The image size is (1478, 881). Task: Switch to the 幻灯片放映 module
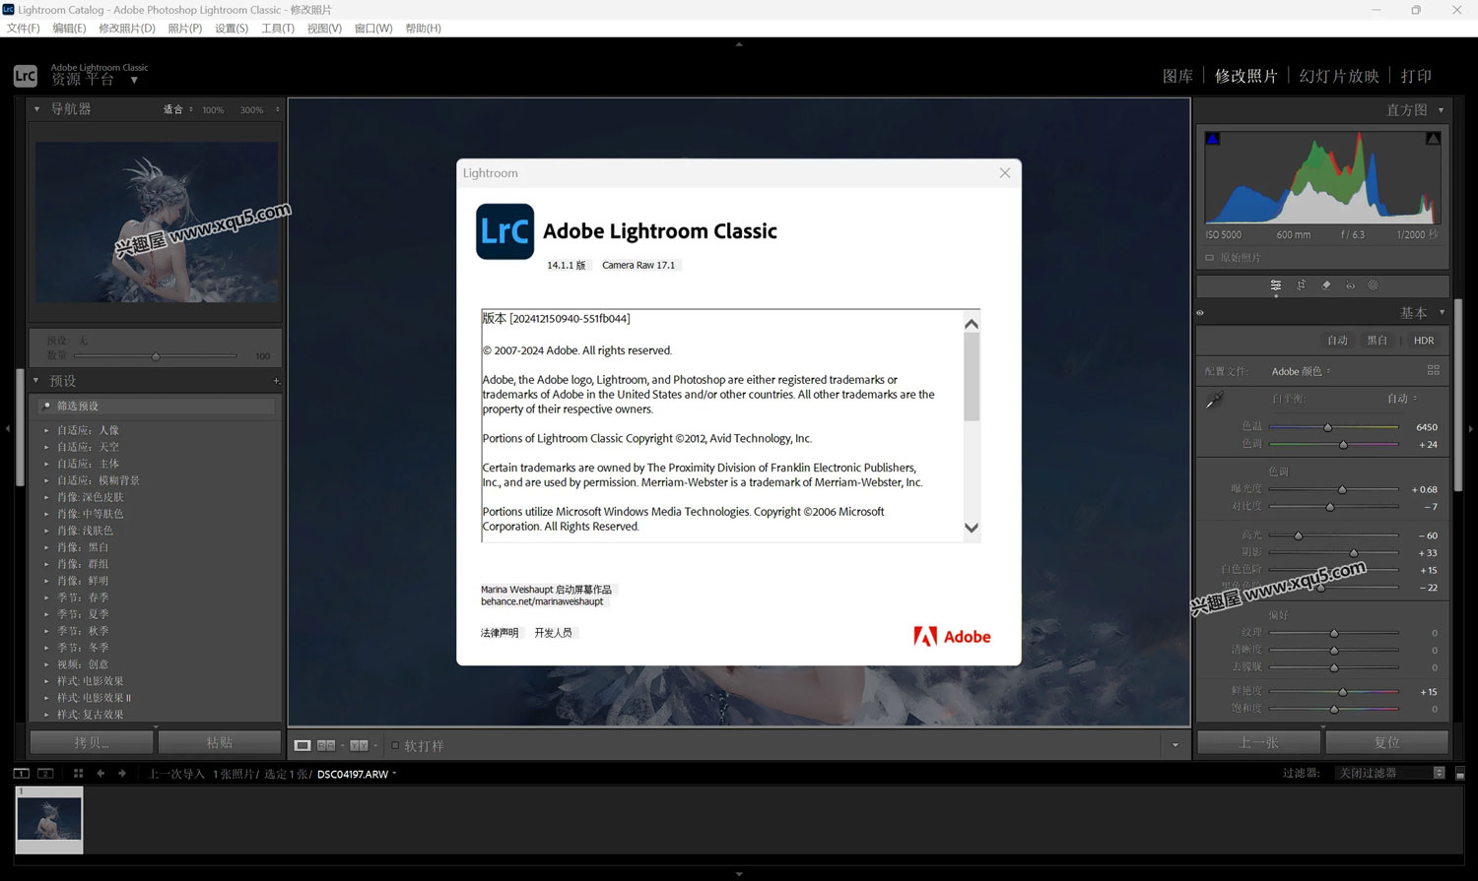[1339, 76]
